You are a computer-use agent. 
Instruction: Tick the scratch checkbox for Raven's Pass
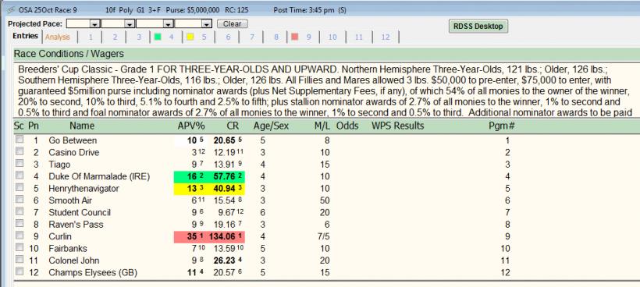point(20,223)
